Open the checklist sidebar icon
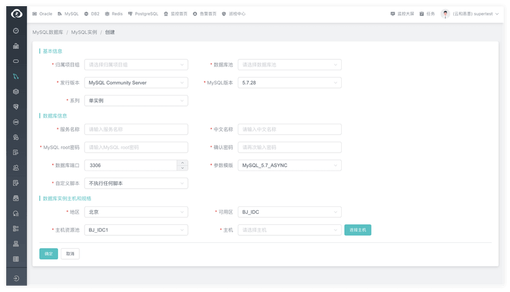The height and width of the screenshot is (292, 510). point(16,229)
